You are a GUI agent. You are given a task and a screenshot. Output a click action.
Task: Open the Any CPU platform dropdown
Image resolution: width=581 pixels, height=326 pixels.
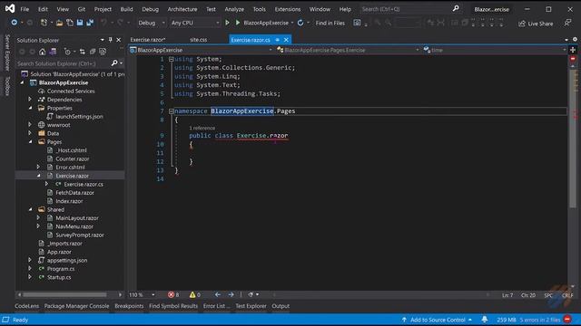point(195,23)
